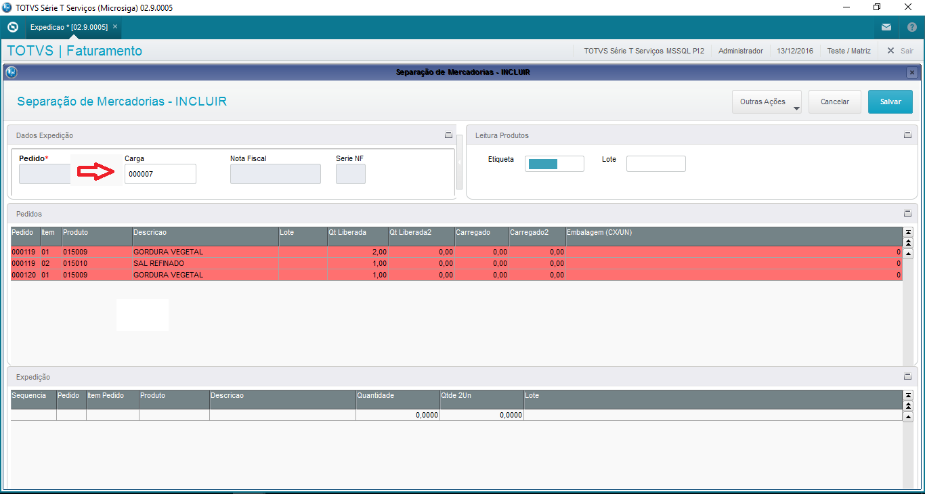Viewport: 925px width, 494px height.
Task: Collapse the Dados Expedição panel
Action: [448, 135]
